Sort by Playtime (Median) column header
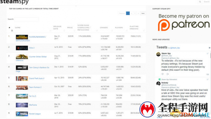 134,28
